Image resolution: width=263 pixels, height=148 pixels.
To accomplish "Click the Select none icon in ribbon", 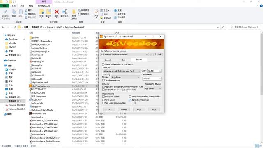I will coord(115,14).
